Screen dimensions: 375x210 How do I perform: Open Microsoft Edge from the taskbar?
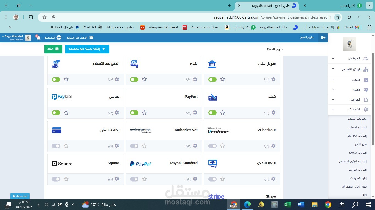point(247,205)
